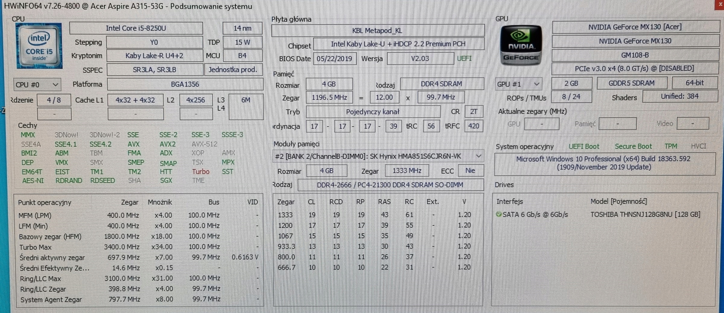Click the NVIDIA GeForce logo
Image resolution: width=724 pixels, height=313 pixels.
coord(521,45)
